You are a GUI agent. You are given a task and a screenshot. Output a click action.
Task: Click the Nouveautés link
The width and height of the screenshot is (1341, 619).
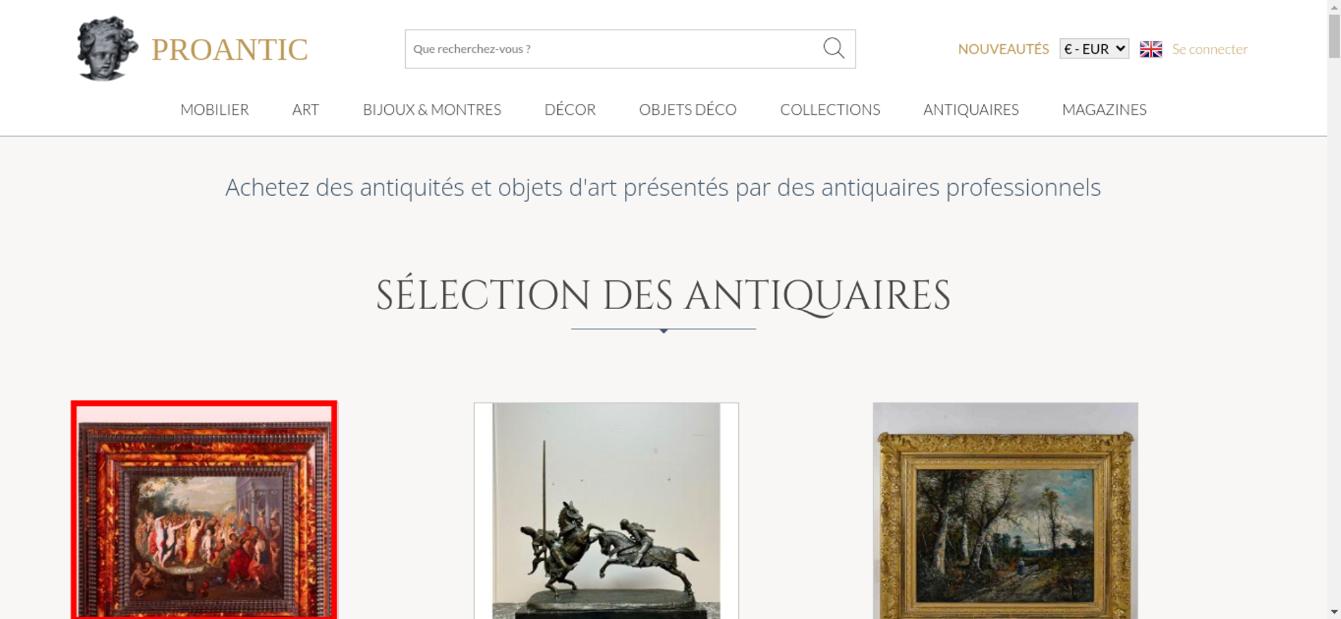(x=1003, y=49)
